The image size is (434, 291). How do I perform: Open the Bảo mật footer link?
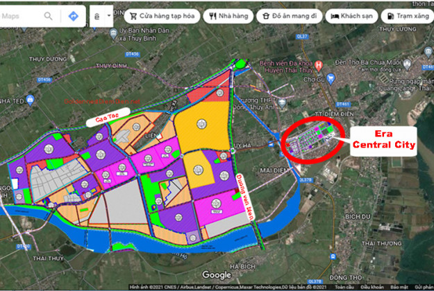(399, 287)
